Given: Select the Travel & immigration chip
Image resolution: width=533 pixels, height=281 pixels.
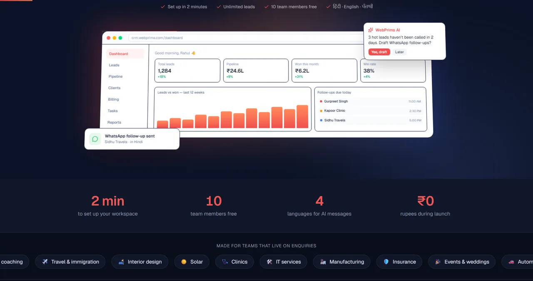Looking at the screenshot, I should click(70, 262).
